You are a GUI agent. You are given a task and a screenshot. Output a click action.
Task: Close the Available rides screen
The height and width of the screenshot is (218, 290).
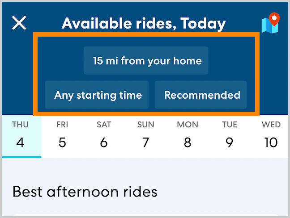(19, 23)
